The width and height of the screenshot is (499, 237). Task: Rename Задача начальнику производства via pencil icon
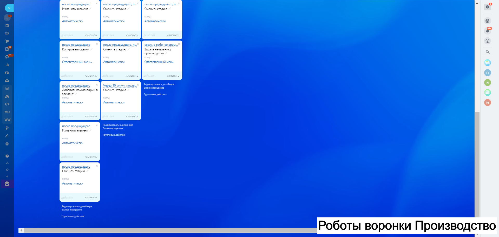tap(166, 53)
